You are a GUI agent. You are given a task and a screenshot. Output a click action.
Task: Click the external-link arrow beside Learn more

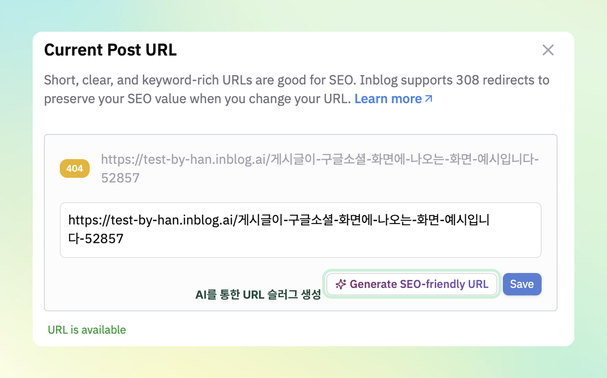click(x=429, y=99)
